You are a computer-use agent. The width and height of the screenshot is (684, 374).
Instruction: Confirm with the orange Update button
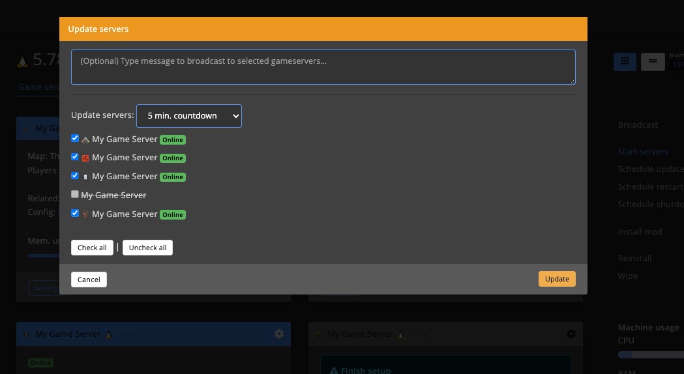tap(557, 279)
